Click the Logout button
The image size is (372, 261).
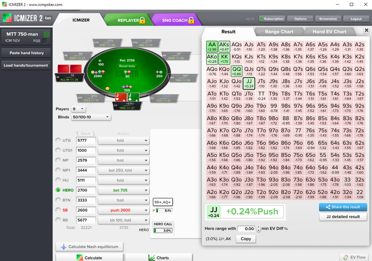[x=356, y=19]
